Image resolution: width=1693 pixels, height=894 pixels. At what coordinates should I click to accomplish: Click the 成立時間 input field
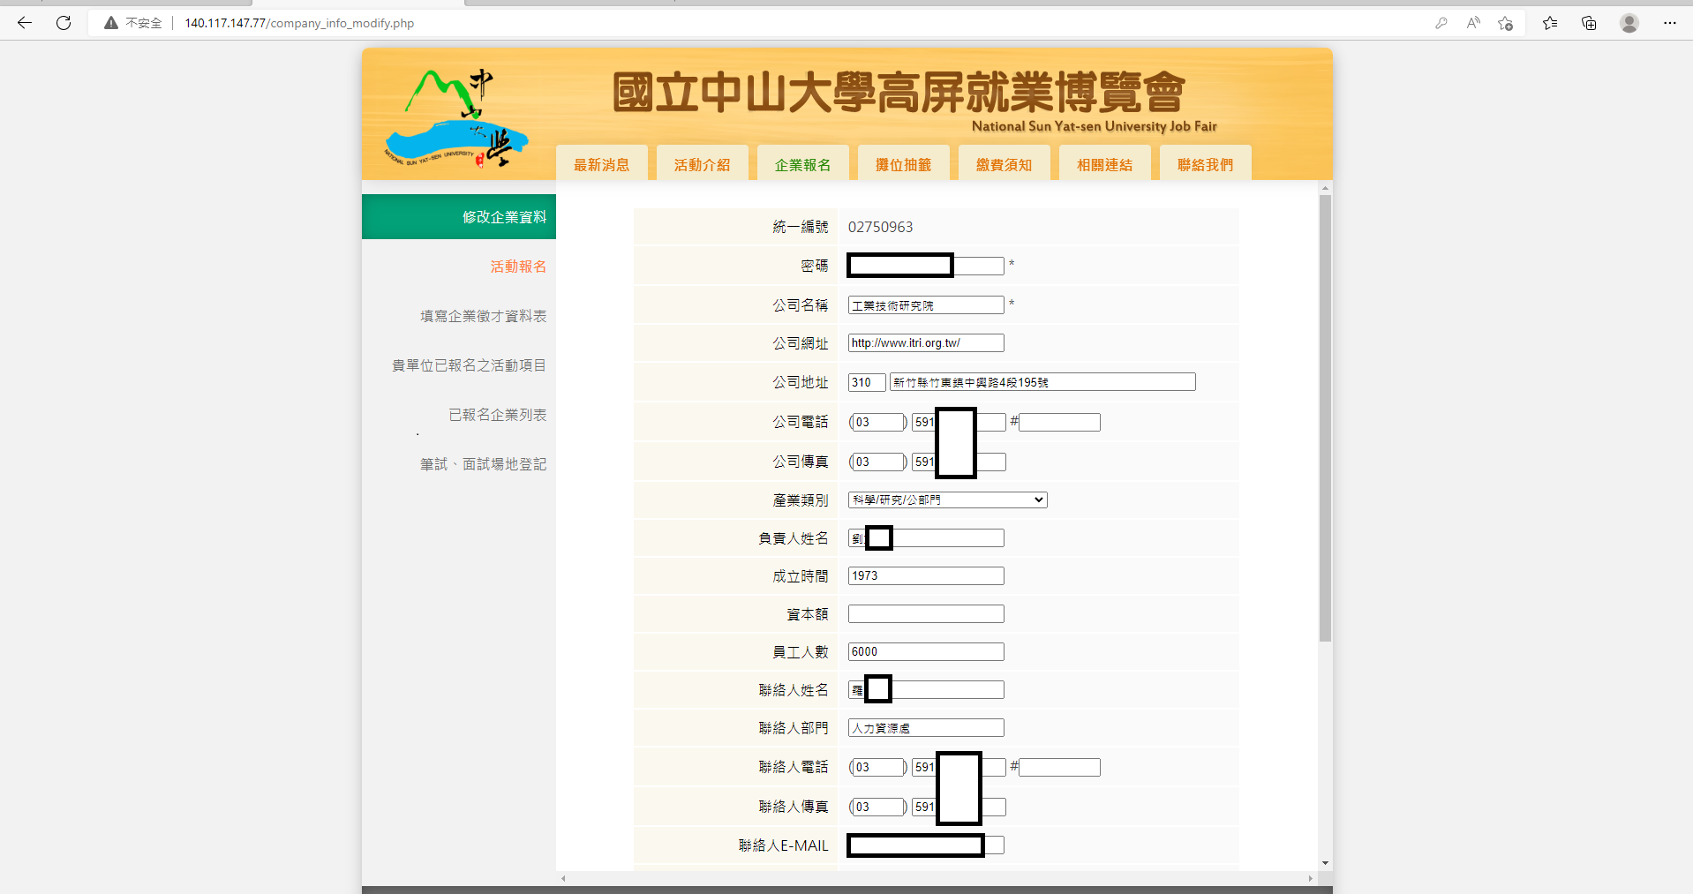coord(926,576)
